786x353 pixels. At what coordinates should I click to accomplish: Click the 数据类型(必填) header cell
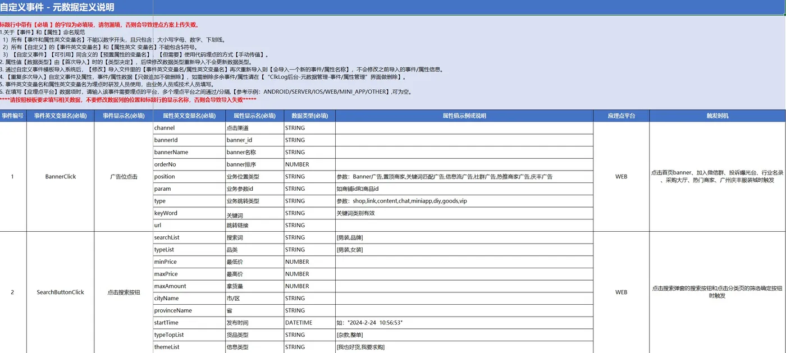[x=309, y=116]
